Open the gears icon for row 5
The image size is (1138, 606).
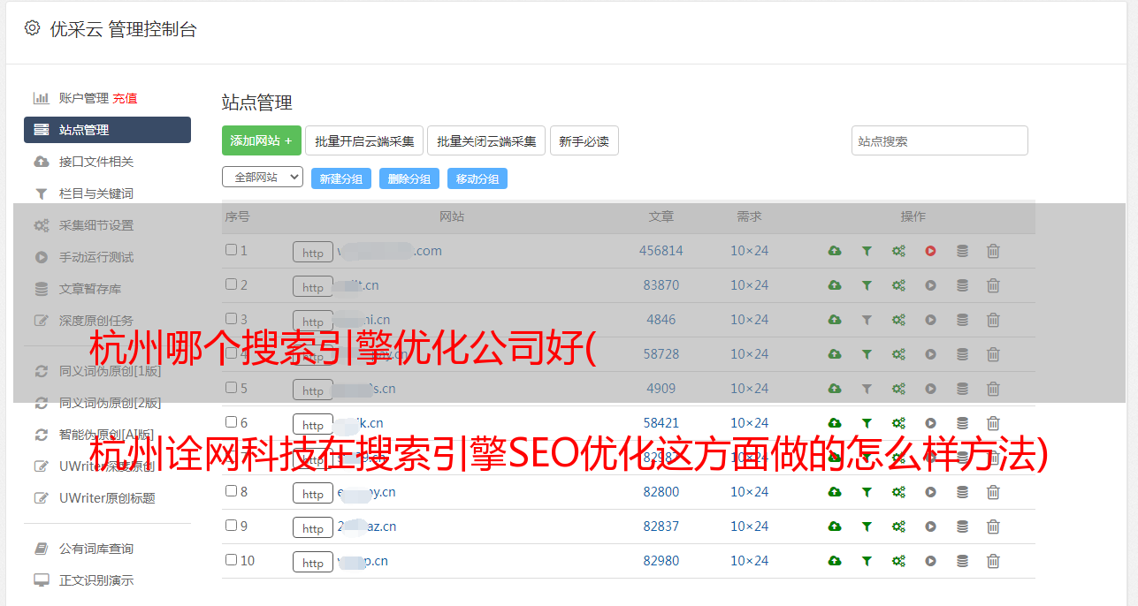(898, 389)
